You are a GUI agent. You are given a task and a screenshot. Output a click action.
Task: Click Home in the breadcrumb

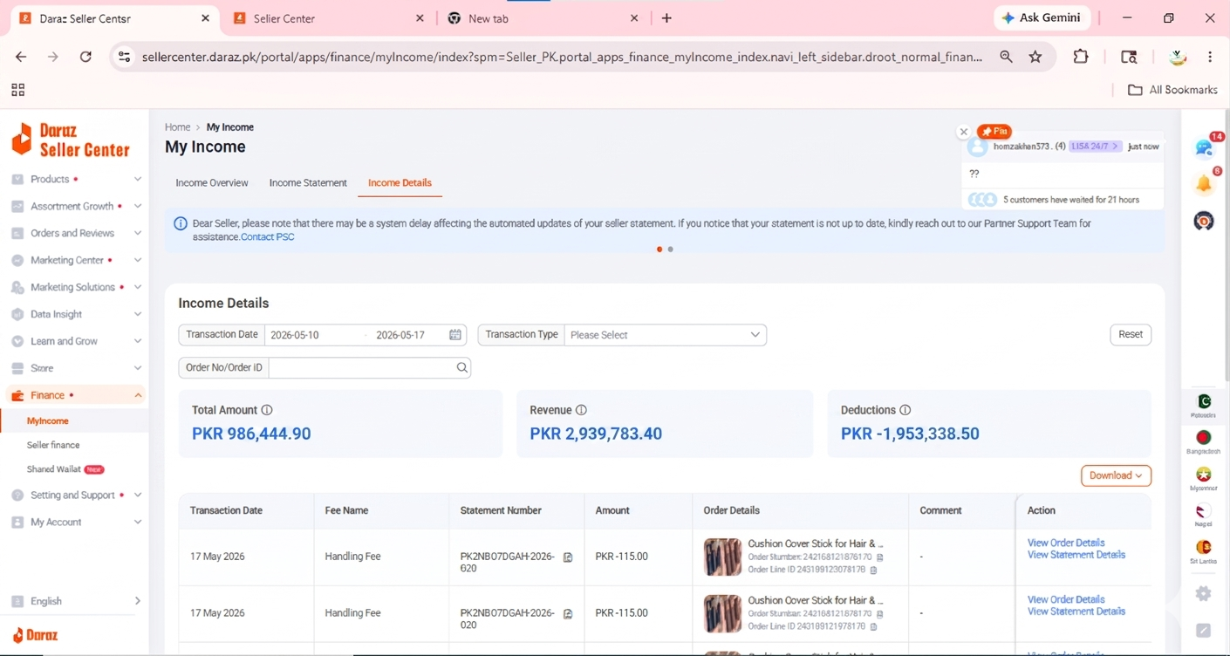coord(177,127)
